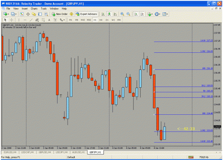Open the Market Watch window icon
Image resolution: width=223 pixels, height=160 pixels.
pos(22,14)
